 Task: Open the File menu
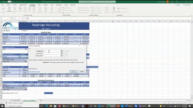coord(2,5)
